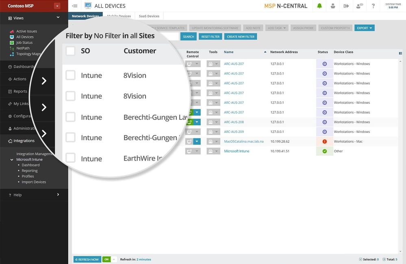Open the MacOSCatalina.mac.lab.na device link

pyautogui.click(x=244, y=141)
